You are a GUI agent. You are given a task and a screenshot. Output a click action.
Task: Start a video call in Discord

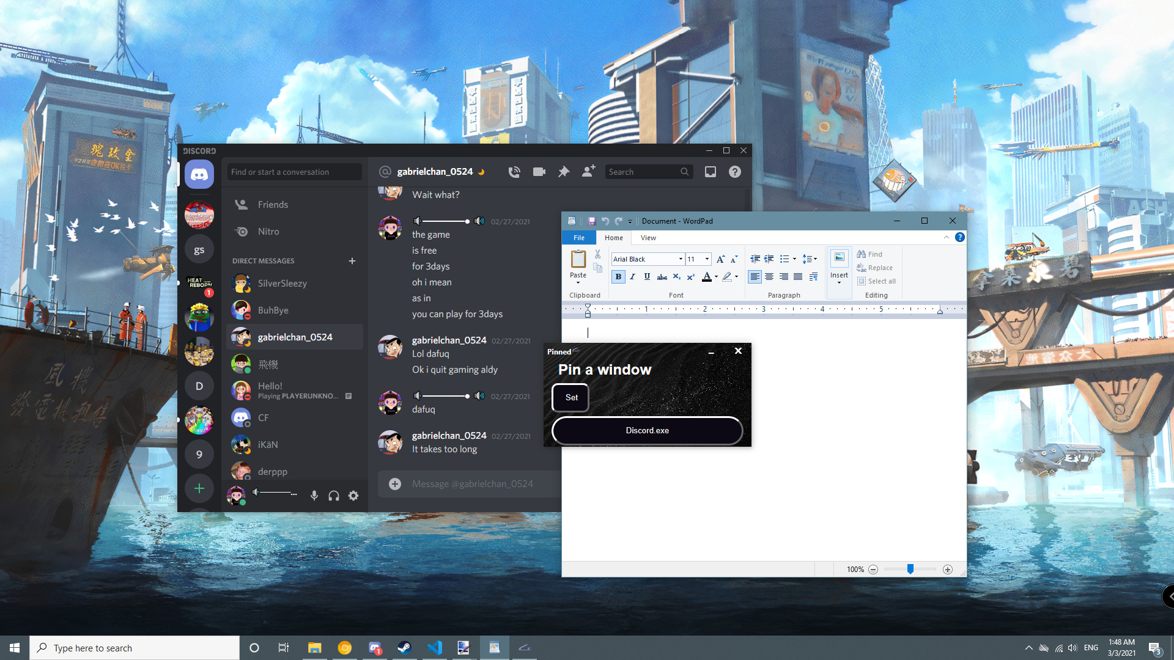coord(539,172)
